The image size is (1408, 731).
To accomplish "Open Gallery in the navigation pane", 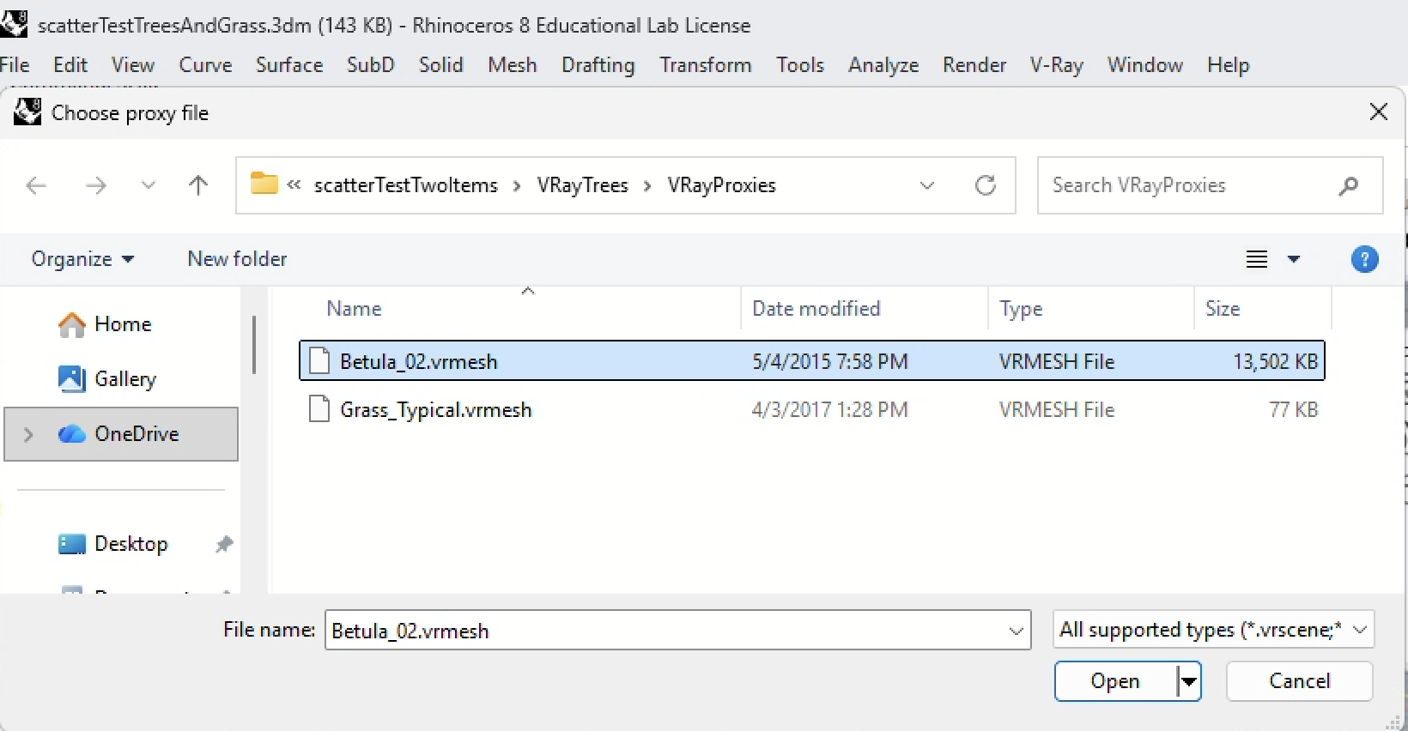I will 124,379.
